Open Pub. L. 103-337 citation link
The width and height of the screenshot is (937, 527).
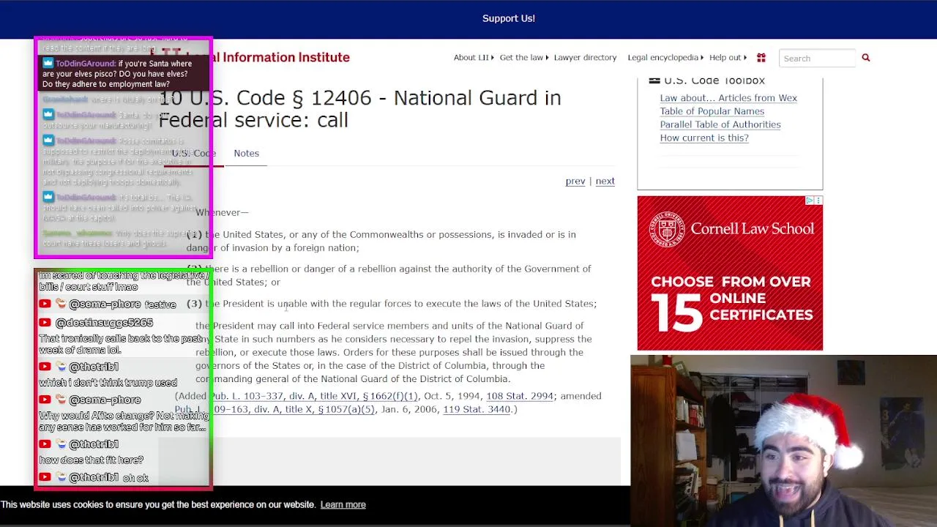click(314, 396)
